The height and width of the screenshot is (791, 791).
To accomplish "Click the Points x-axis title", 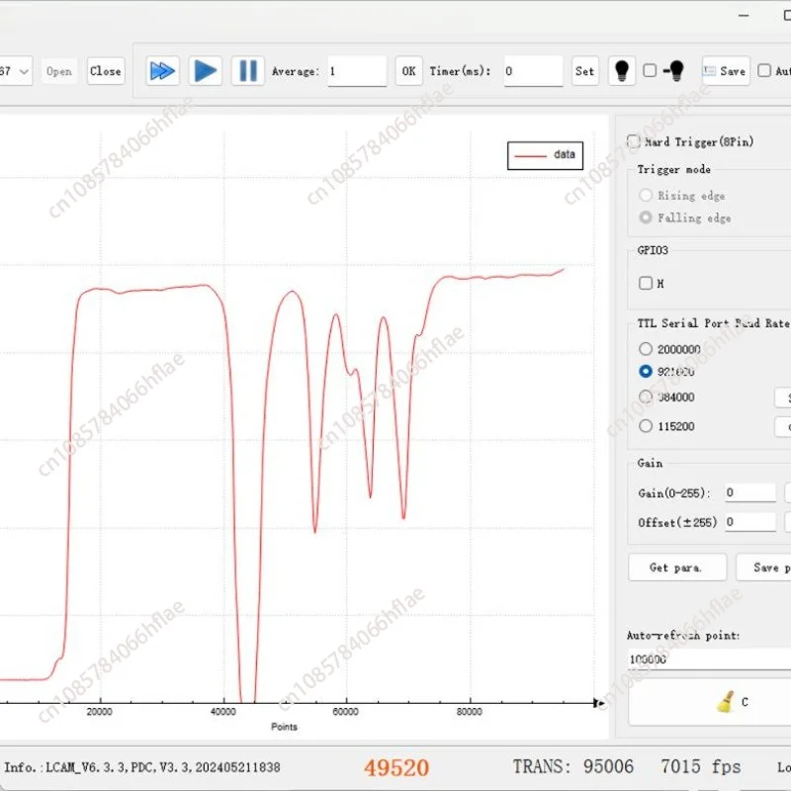I will [x=284, y=727].
